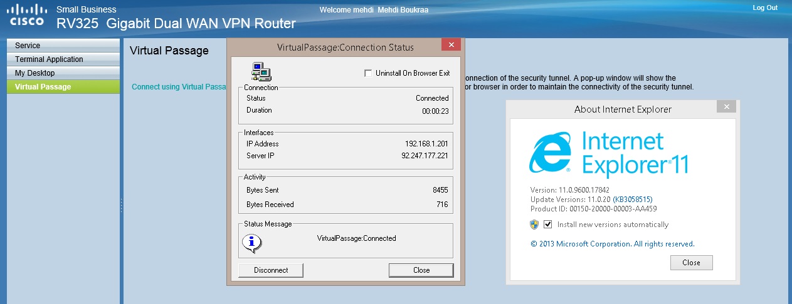Click the sidebar collapse handle dots
Viewport: 792px width, 304px height.
pos(121,205)
